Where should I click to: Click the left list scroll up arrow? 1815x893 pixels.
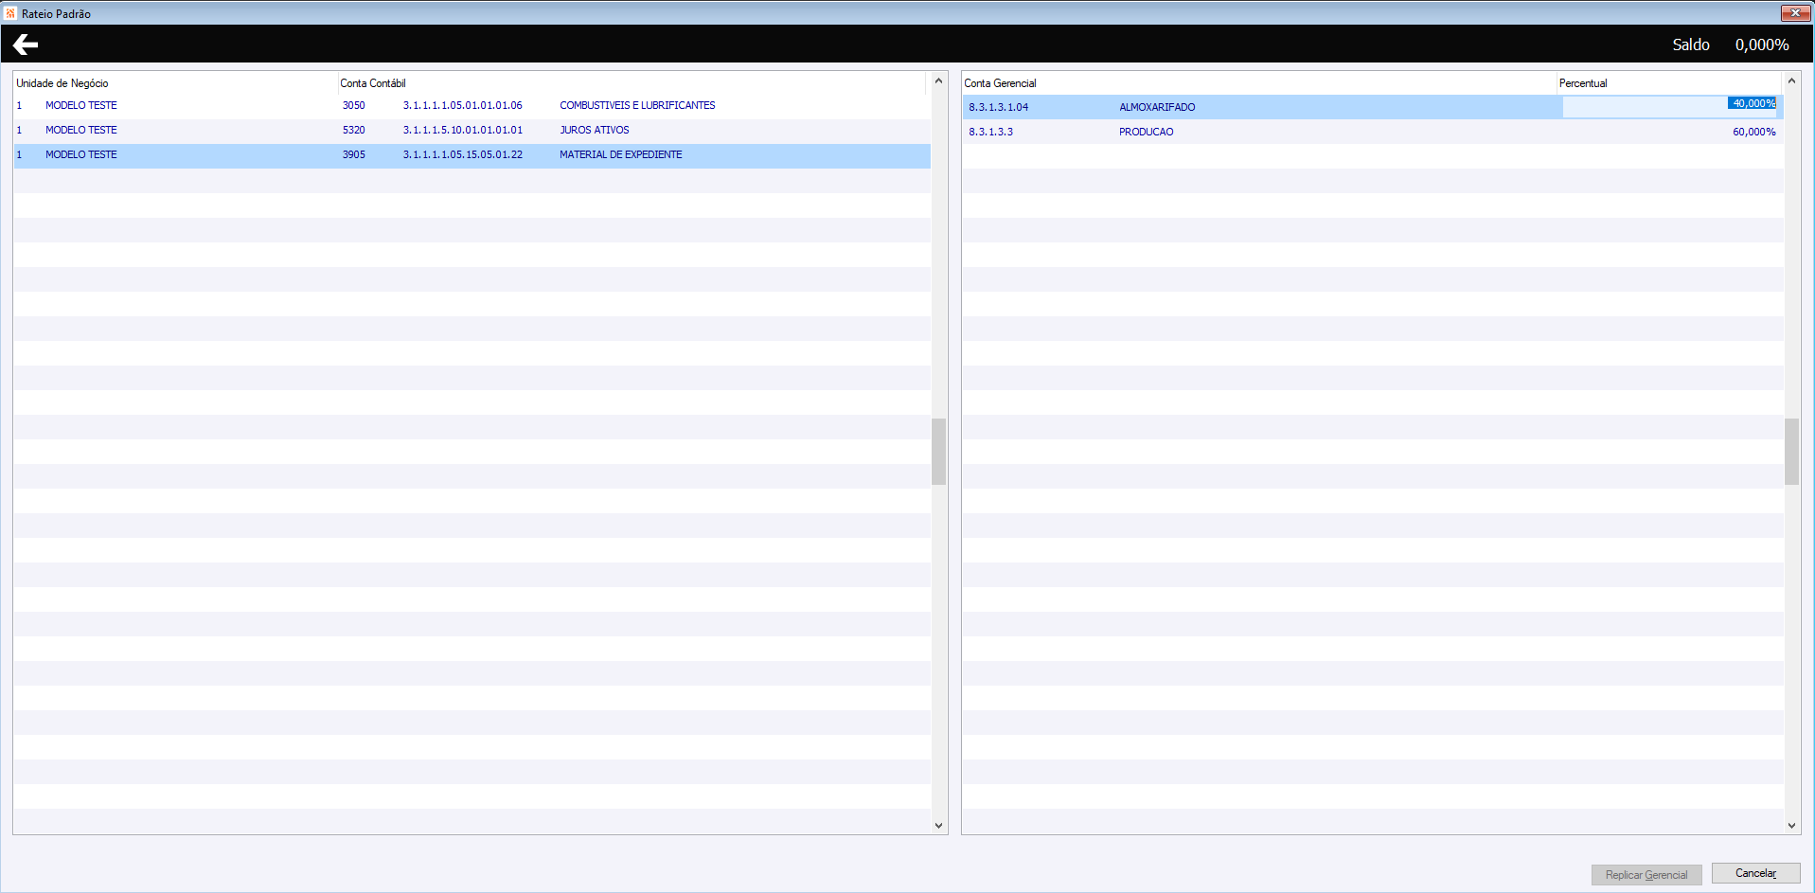tap(938, 80)
